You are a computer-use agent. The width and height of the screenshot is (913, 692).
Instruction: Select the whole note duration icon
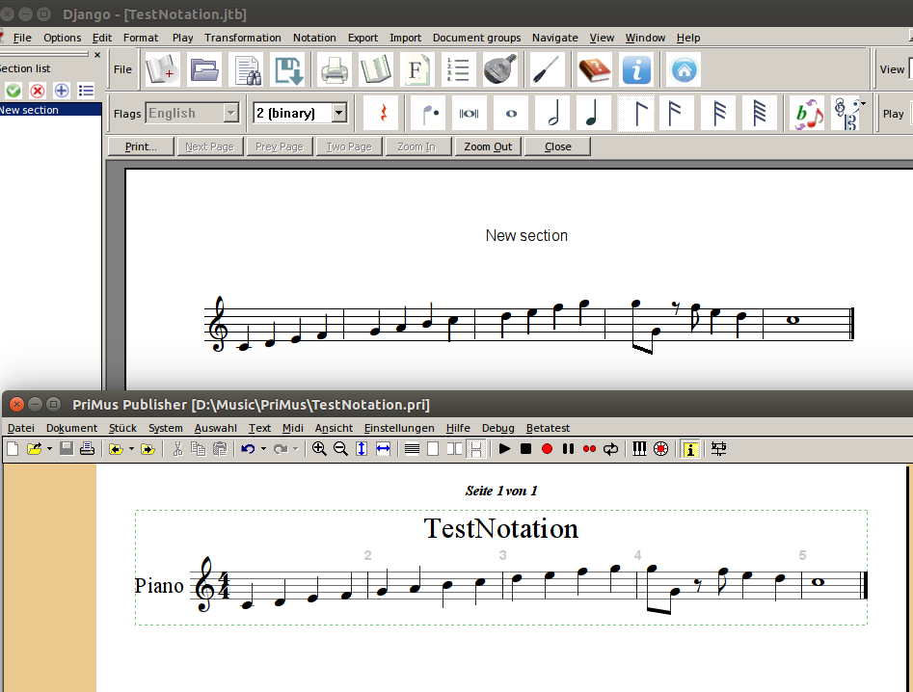(x=511, y=113)
